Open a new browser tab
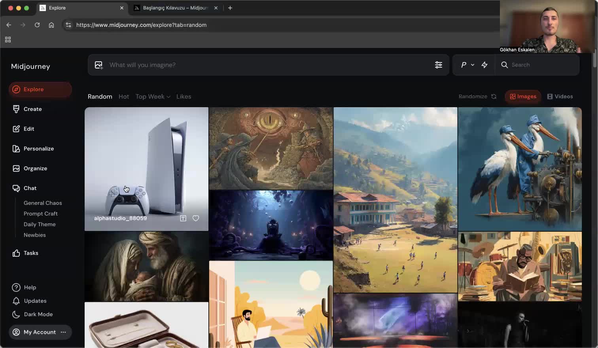 (230, 8)
